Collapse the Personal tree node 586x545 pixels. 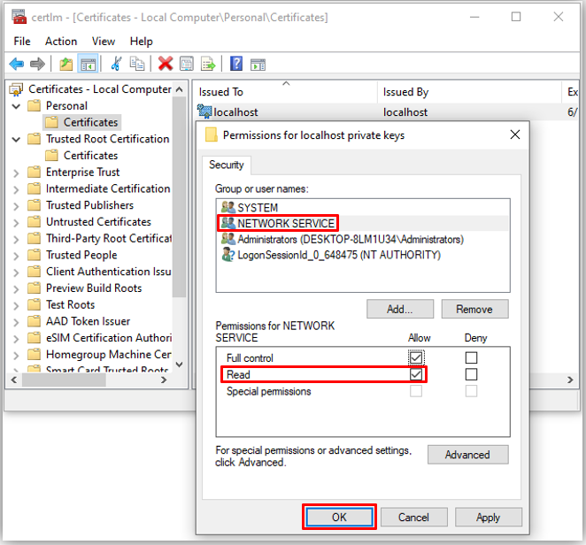click(x=16, y=106)
